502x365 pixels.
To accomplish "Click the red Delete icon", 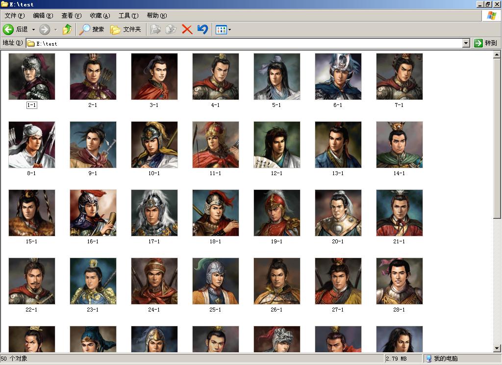I will click(187, 29).
